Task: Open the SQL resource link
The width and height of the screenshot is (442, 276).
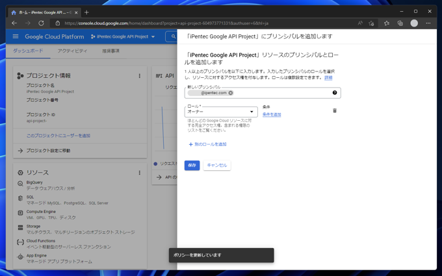Action: click(30, 197)
